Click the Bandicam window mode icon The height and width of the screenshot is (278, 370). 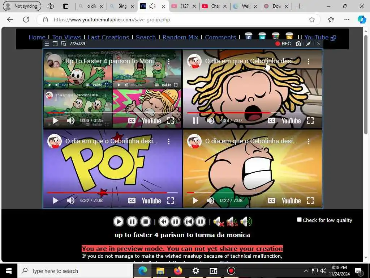(55, 44)
